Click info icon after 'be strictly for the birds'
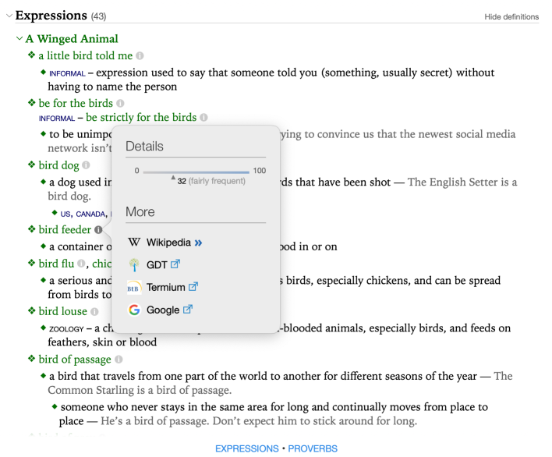 [x=203, y=118]
